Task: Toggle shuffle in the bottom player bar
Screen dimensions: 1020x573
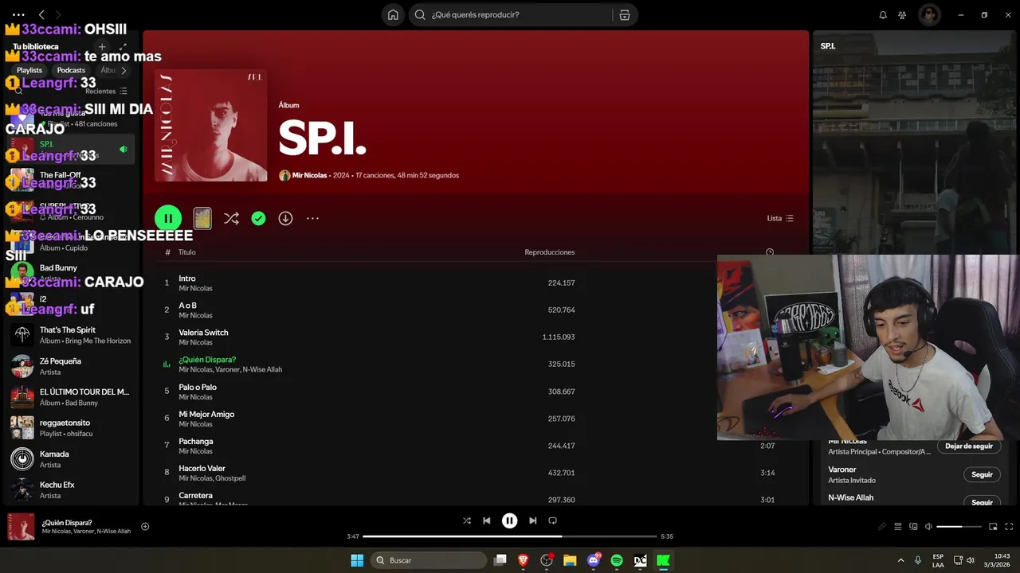Action: click(467, 520)
